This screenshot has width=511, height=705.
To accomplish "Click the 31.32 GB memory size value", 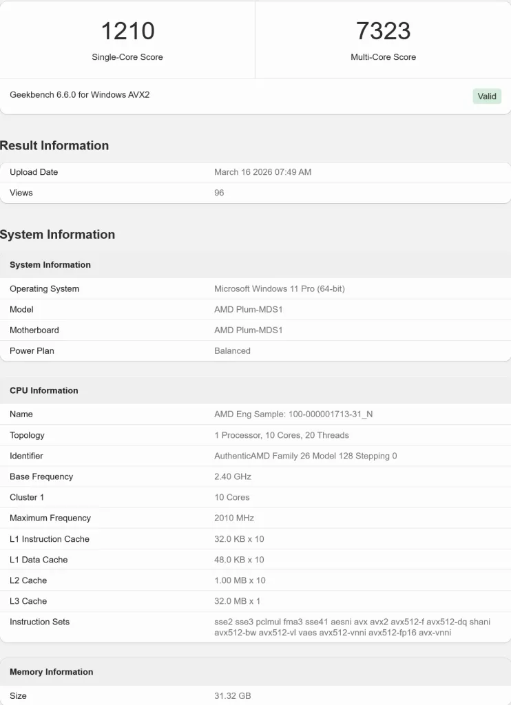I will 232,696.
